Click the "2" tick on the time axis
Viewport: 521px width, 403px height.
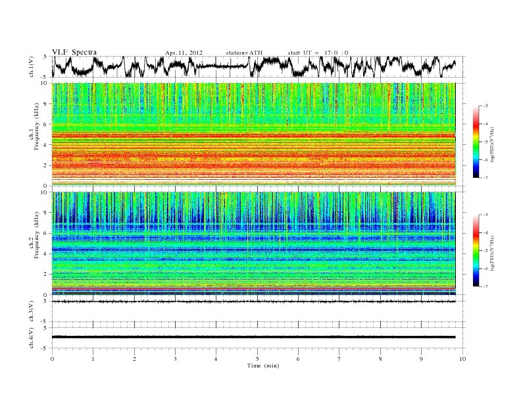[134, 359]
